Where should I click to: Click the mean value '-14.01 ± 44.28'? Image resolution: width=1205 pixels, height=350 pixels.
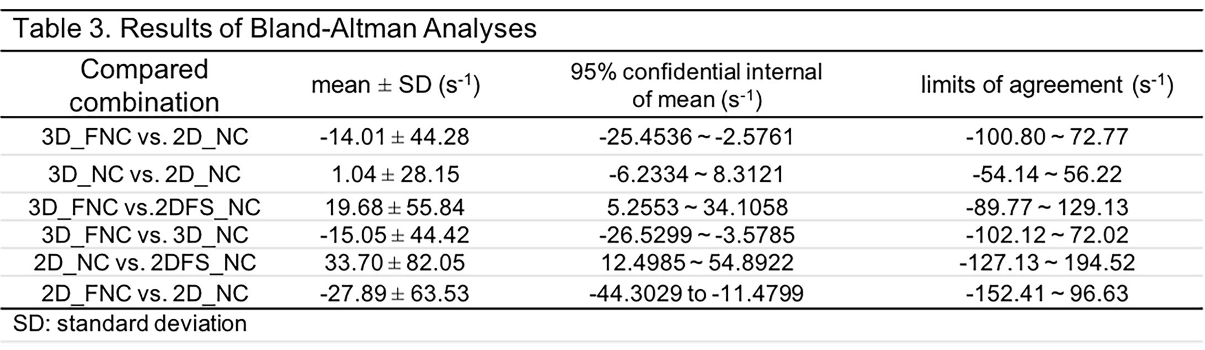[x=394, y=137]
